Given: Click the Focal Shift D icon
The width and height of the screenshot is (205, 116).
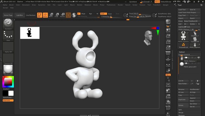Looking at the screenshot, I should point(154,15).
